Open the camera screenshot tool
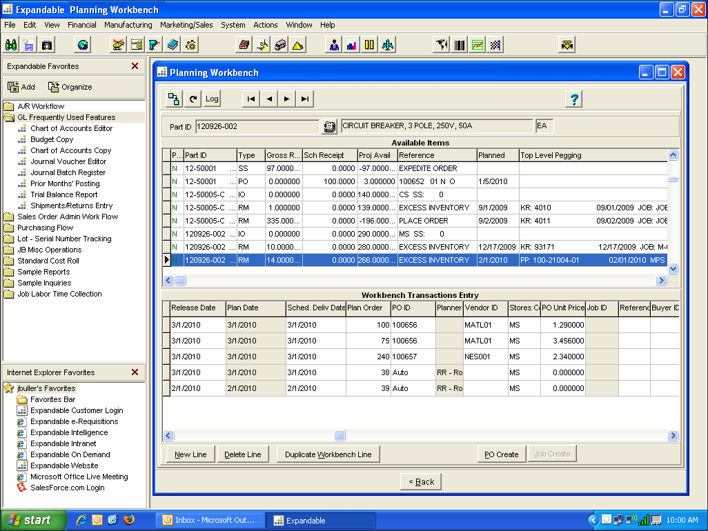Screen dimensions: 708x531 click(47, 44)
